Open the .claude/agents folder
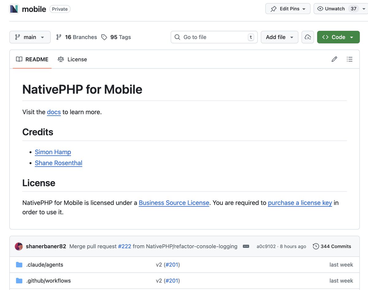The width and height of the screenshot is (368, 290). click(x=45, y=265)
